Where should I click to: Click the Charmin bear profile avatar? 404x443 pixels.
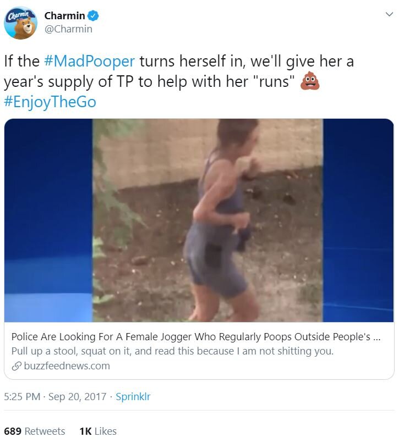21,23
